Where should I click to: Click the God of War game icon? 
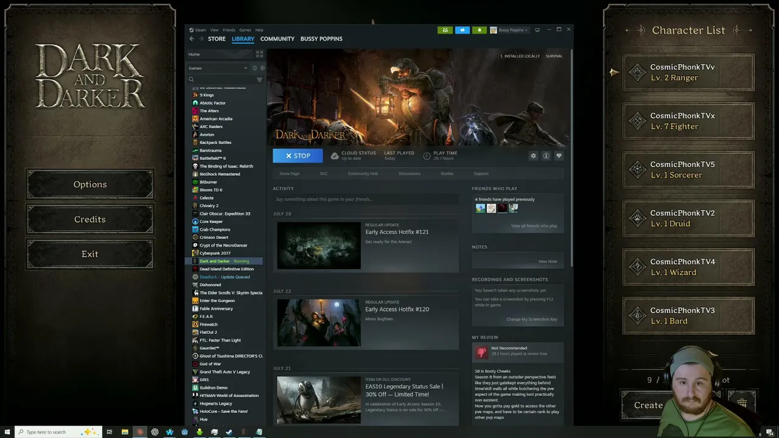tap(195, 364)
